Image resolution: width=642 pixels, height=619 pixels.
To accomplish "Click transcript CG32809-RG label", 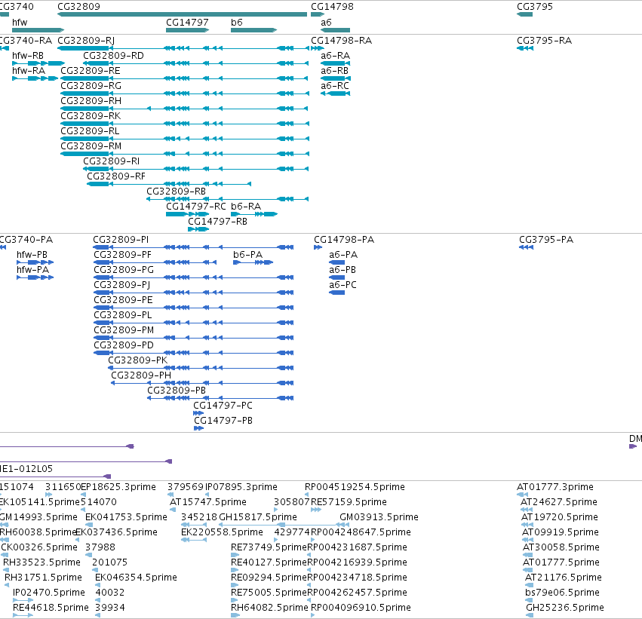I will (x=91, y=86).
